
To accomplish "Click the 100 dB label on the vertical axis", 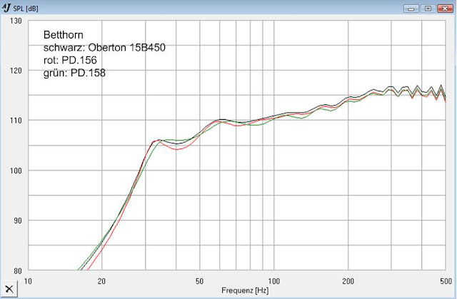I will tap(16, 171).
